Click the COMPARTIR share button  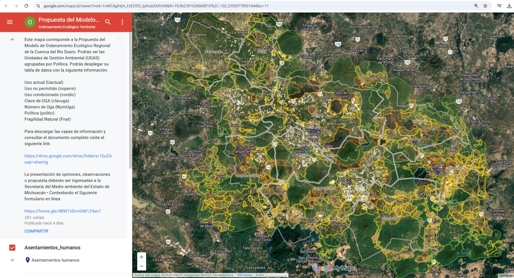tap(36, 231)
